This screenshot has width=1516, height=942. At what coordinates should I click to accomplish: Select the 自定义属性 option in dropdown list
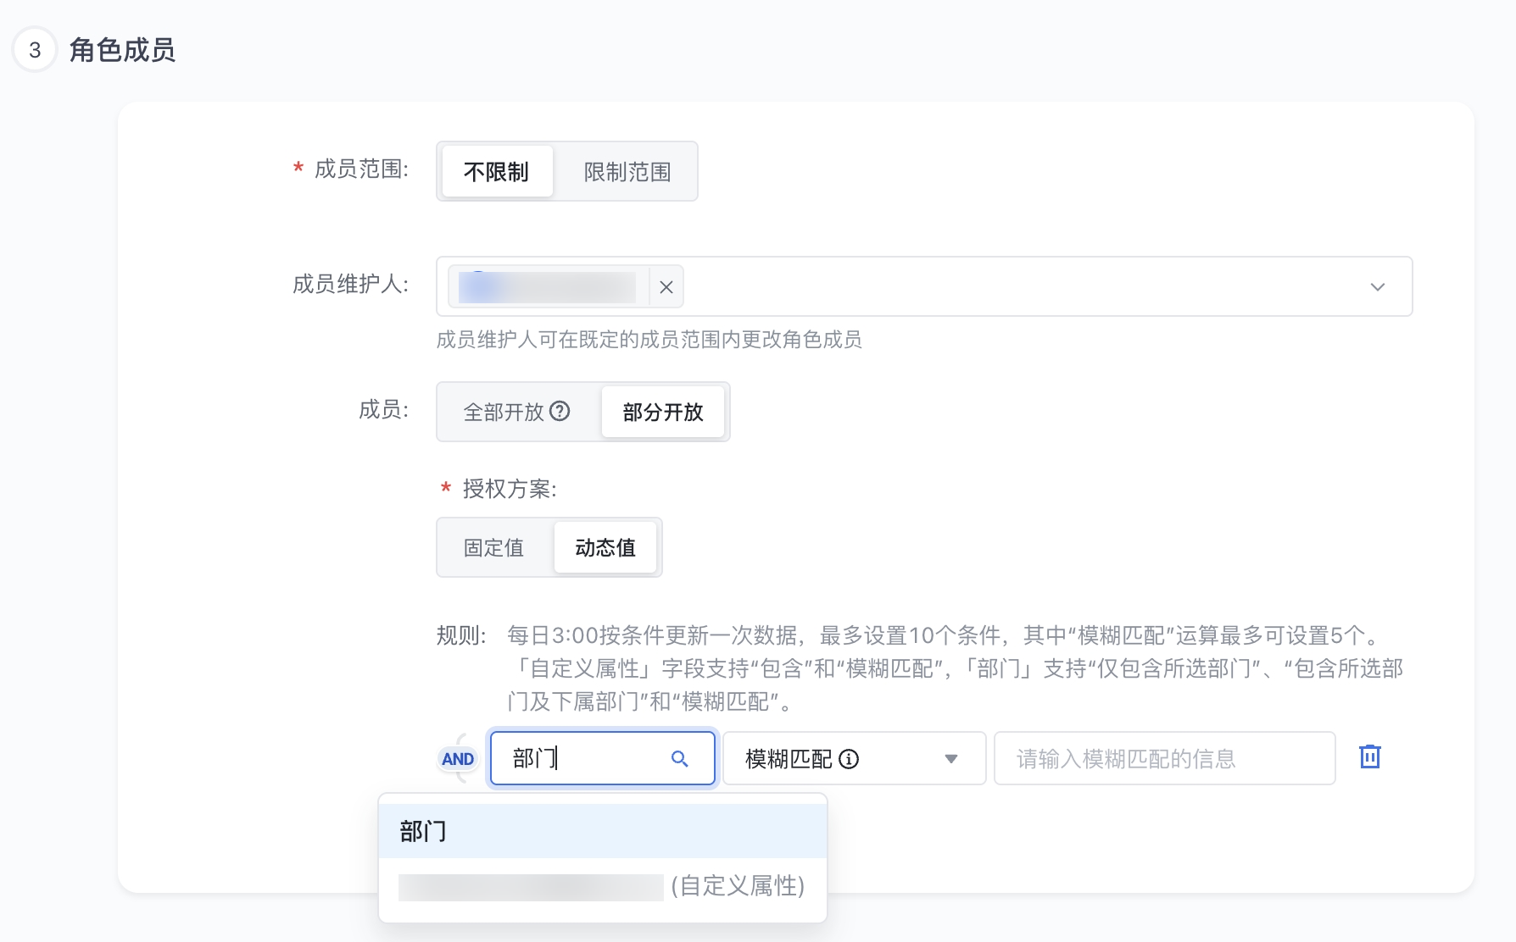point(602,886)
